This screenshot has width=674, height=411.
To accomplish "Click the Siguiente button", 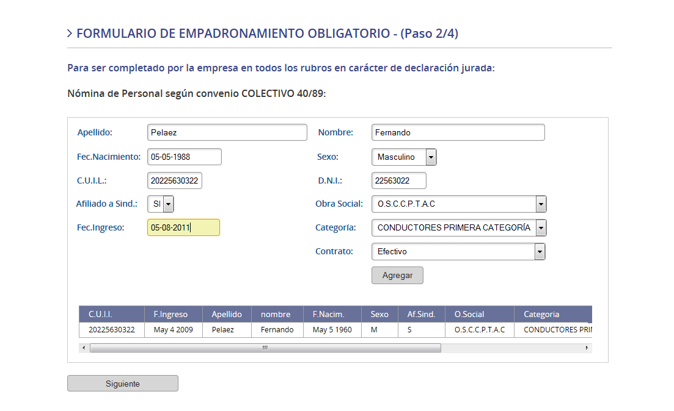I will tap(123, 384).
